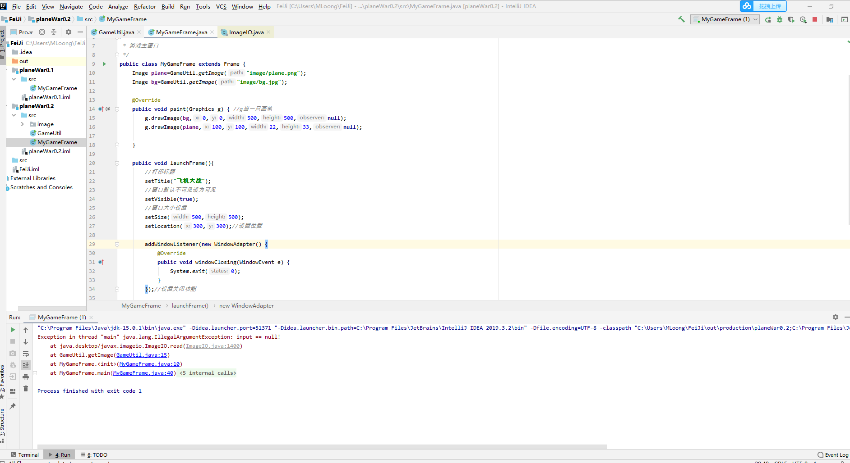Click the planeWar0.2 navigation bar breadcrumb
850x463 pixels.
pyautogui.click(x=53, y=19)
